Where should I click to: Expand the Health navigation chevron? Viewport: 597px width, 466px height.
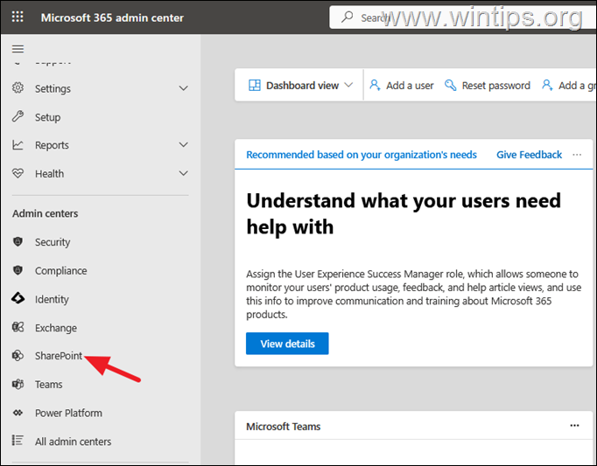pos(183,173)
